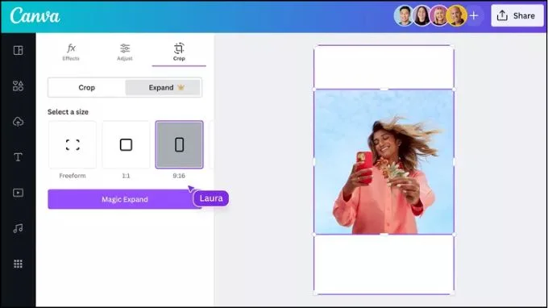Switch to the Adjust tab
Screen dimensions: 548x308
click(125, 52)
